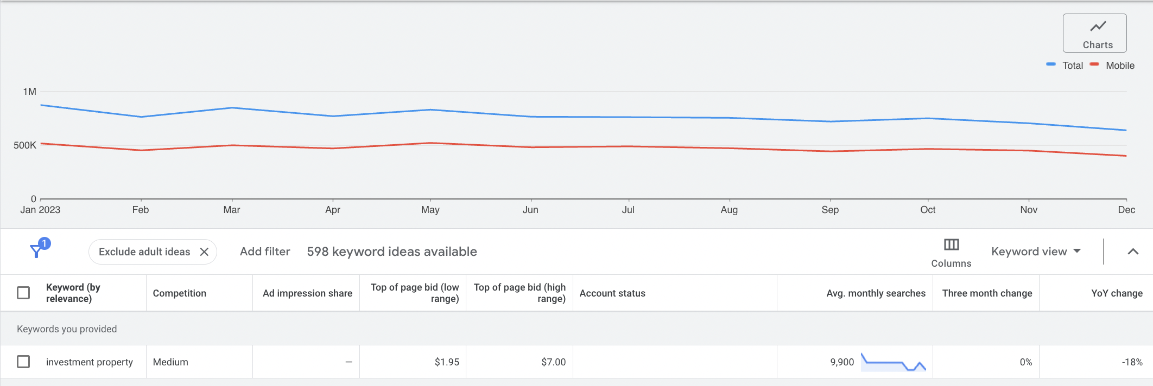Click the red Mobile legend swatch

coord(1094,65)
